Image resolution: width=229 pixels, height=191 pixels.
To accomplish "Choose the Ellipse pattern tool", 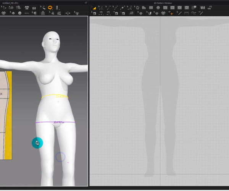I will click(x=158, y=8).
